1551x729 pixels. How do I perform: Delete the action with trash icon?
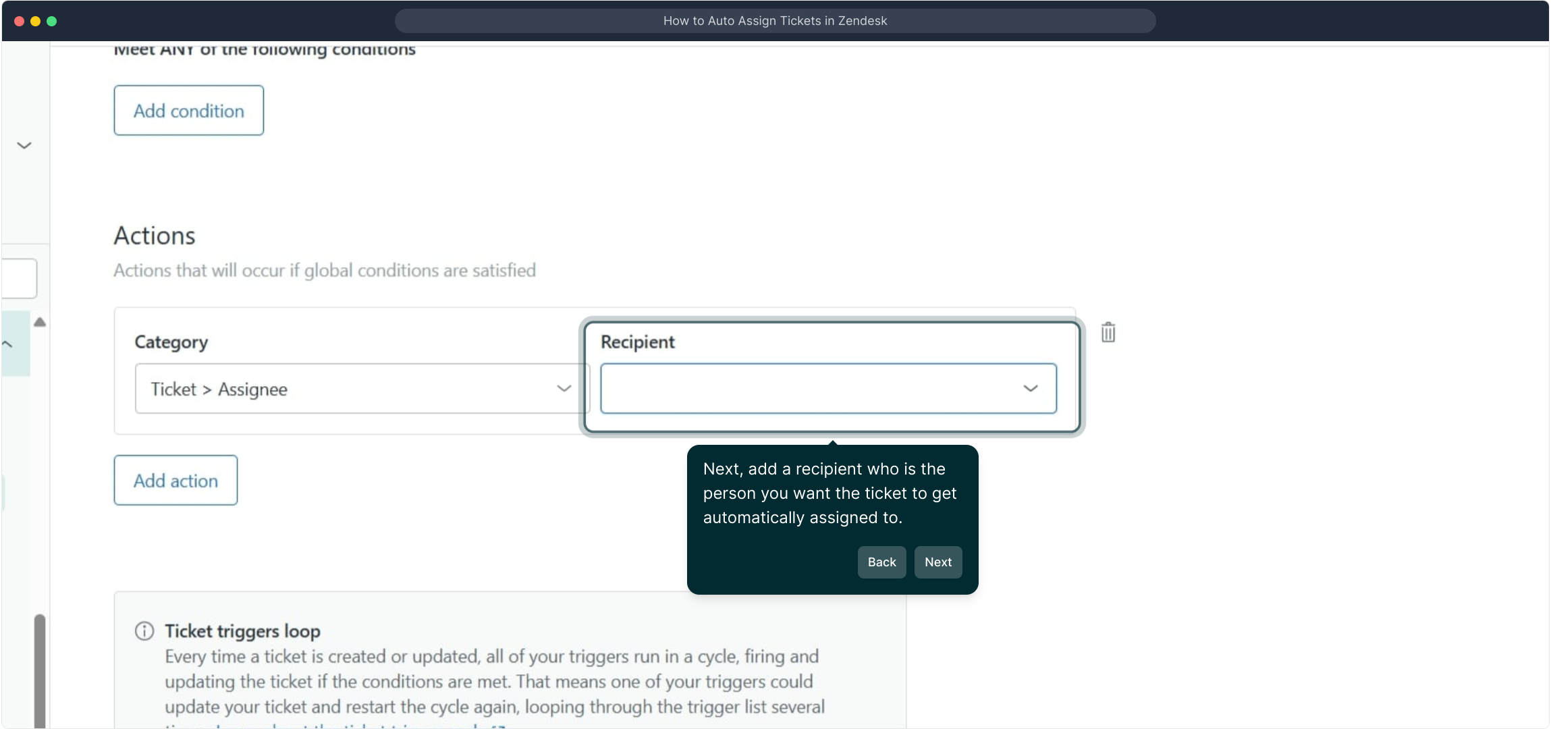click(x=1108, y=333)
